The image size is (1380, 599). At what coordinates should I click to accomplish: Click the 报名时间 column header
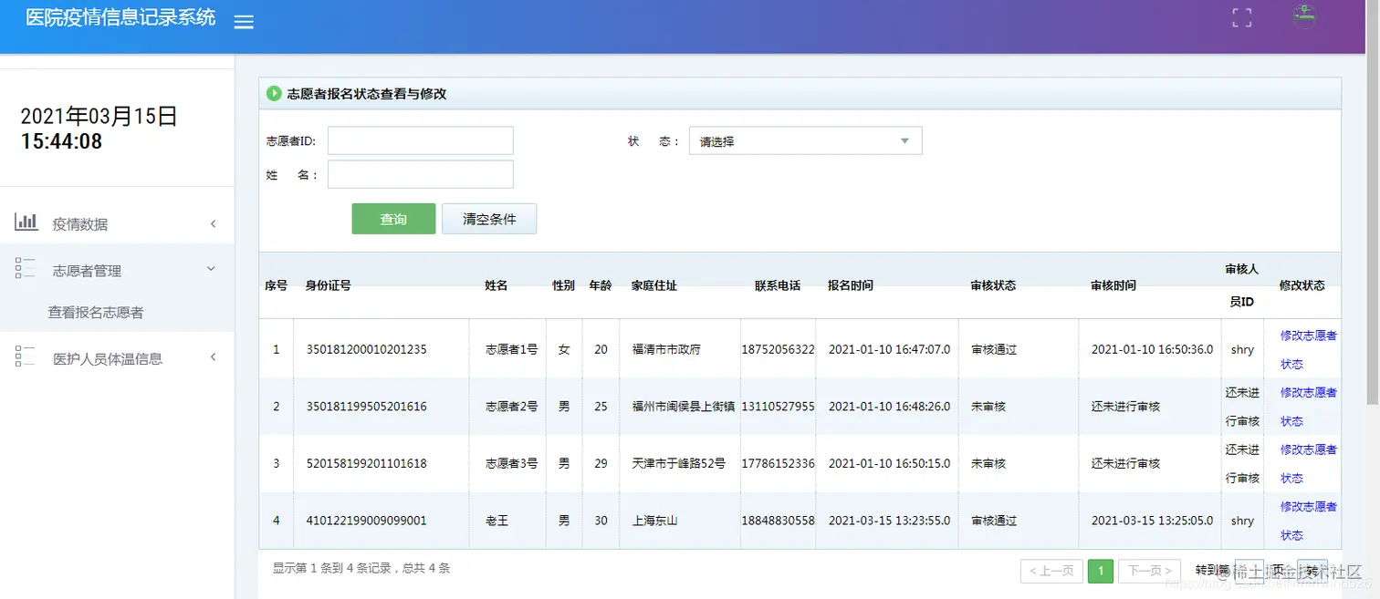pyautogui.click(x=851, y=285)
